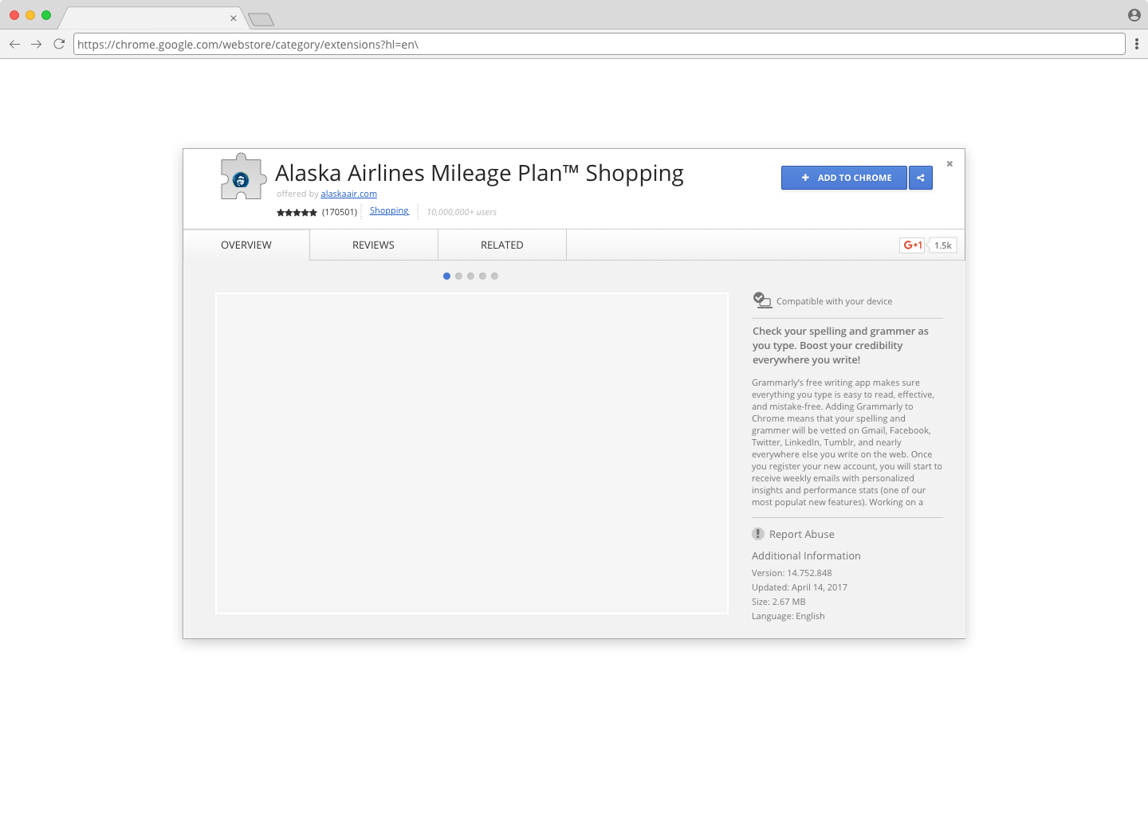Close the extension details dialog
This screenshot has height=816, width=1148.
click(x=949, y=163)
